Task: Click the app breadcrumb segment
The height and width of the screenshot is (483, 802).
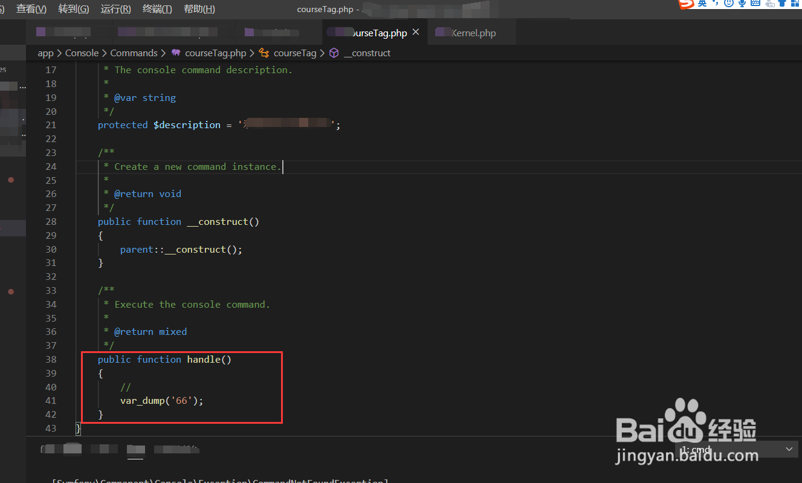Action: tap(45, 53)
